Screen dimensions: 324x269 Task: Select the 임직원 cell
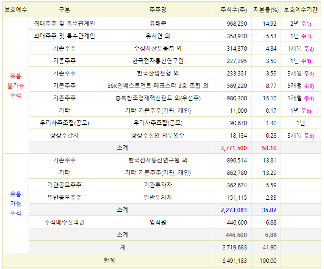[x=158, y=222]
